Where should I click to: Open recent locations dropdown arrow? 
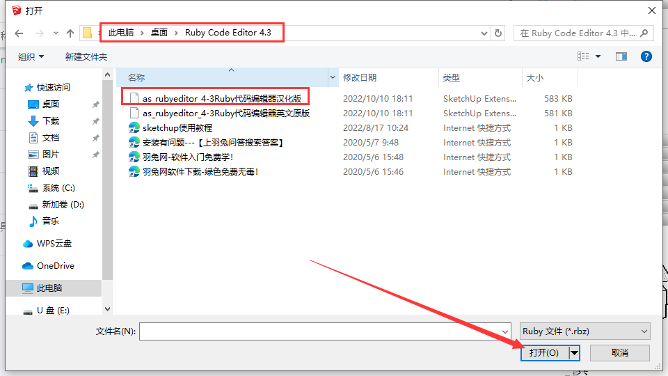point(56,33)
